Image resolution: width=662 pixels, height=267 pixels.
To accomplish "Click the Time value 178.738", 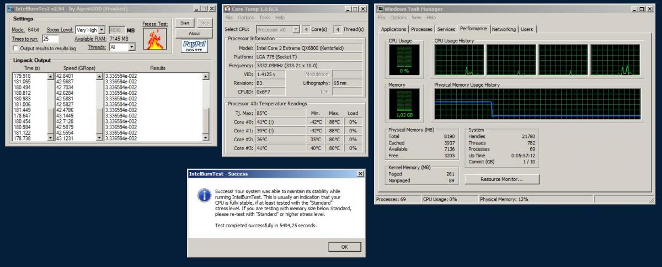I will [x=22, y=138].
